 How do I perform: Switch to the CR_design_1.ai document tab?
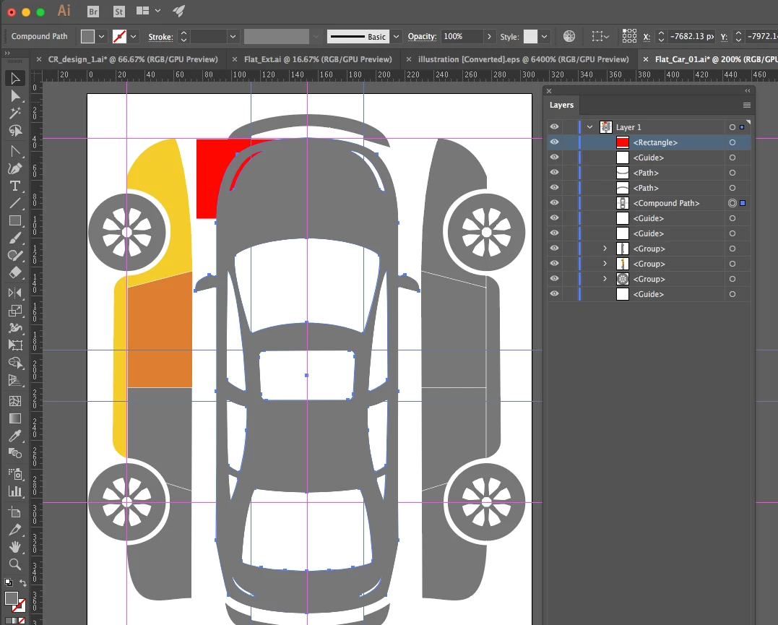133,59
